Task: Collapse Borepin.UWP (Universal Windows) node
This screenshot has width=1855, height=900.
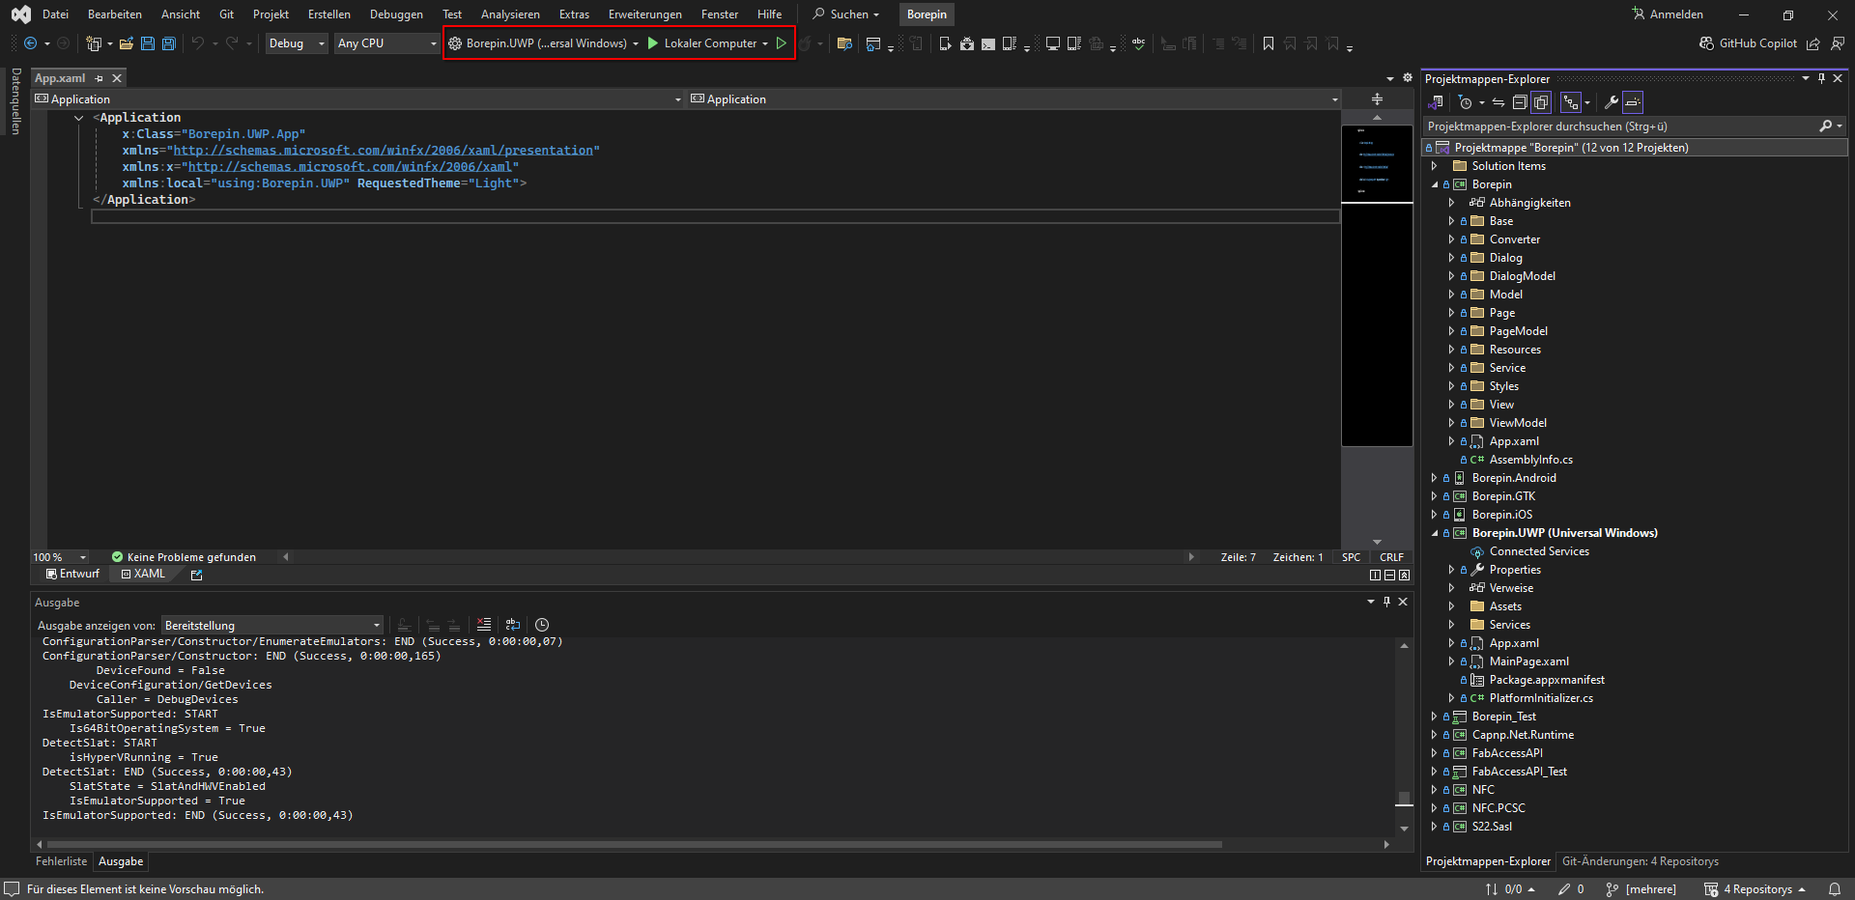Action: coord(1434,533)
